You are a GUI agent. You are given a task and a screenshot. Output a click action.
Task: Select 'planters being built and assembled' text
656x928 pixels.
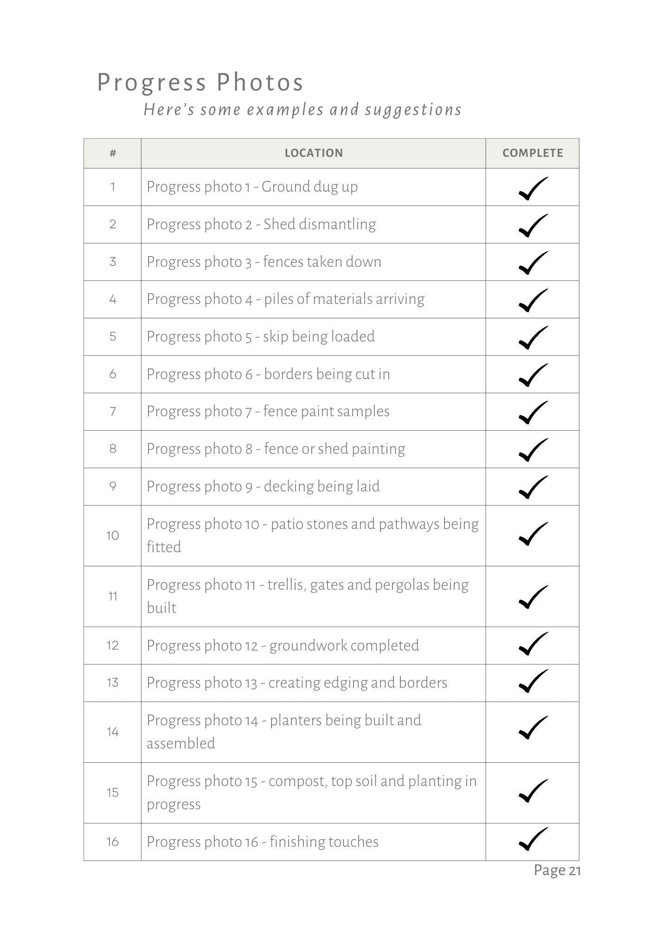[283, 731]
